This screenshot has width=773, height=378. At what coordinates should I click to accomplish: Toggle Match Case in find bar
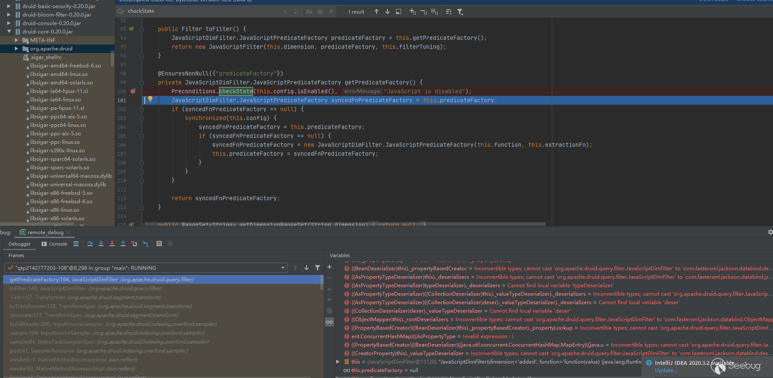(309, 12)
